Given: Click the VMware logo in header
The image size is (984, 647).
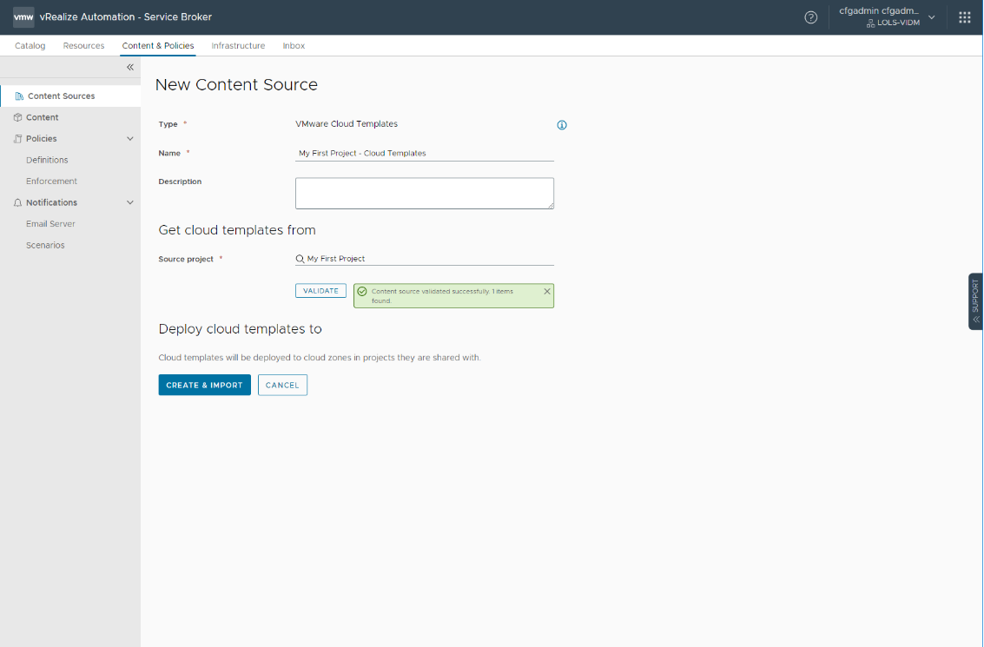Looking at the screenshot, I should click(x=23, y=17).
